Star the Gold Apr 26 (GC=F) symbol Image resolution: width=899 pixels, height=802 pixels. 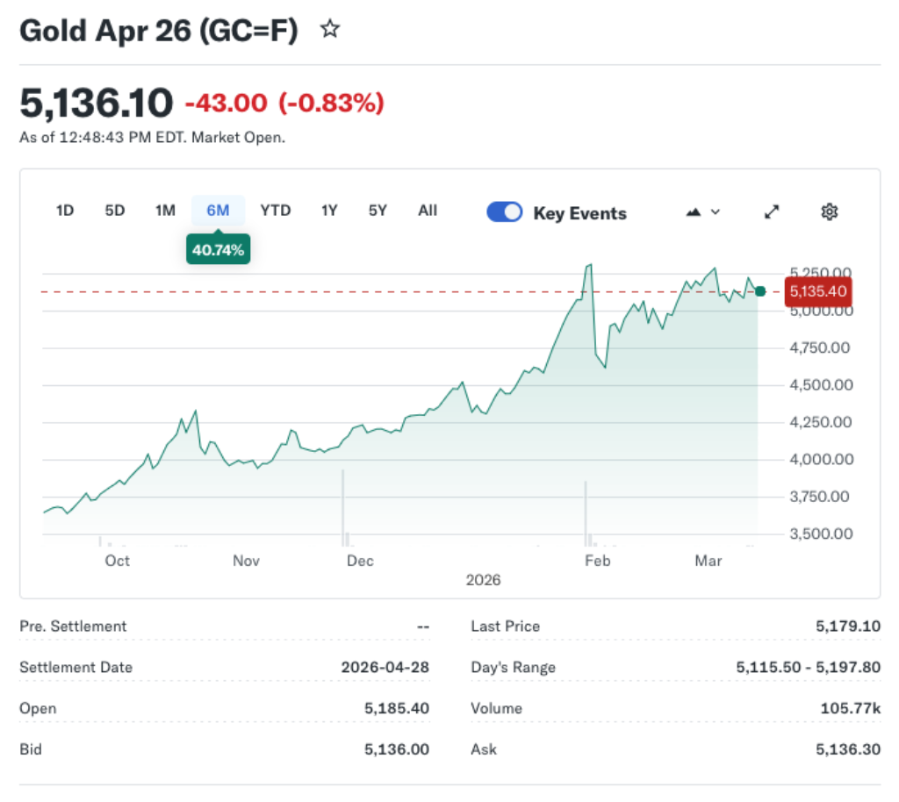click(329, 28)
